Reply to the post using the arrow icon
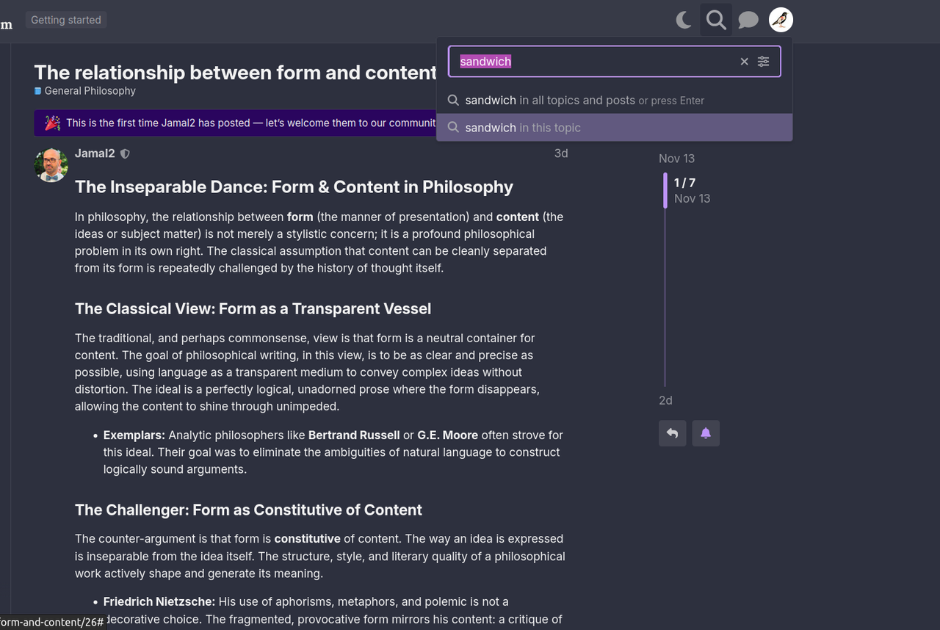 (x=672, y=433)
